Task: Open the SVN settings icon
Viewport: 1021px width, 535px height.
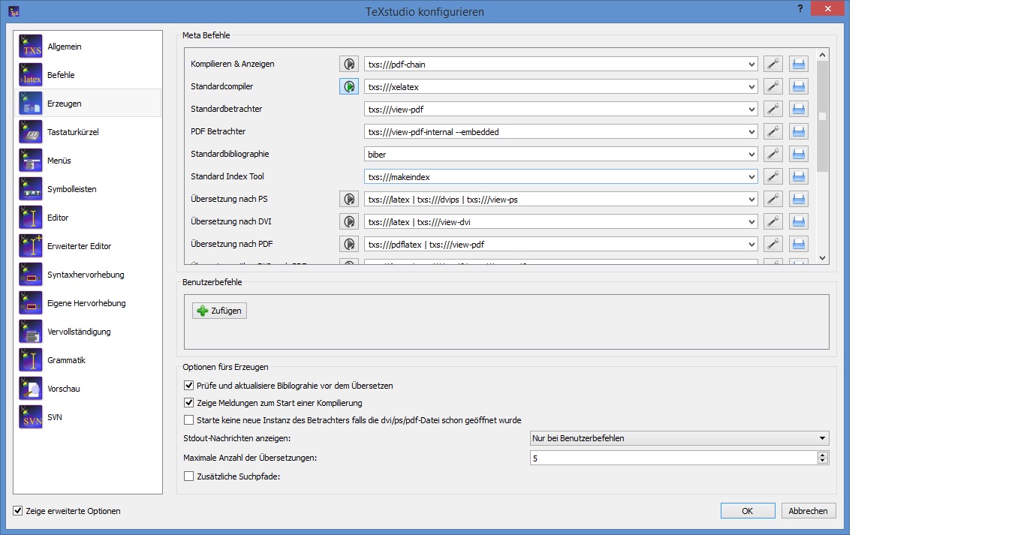Action: [31, 417]
